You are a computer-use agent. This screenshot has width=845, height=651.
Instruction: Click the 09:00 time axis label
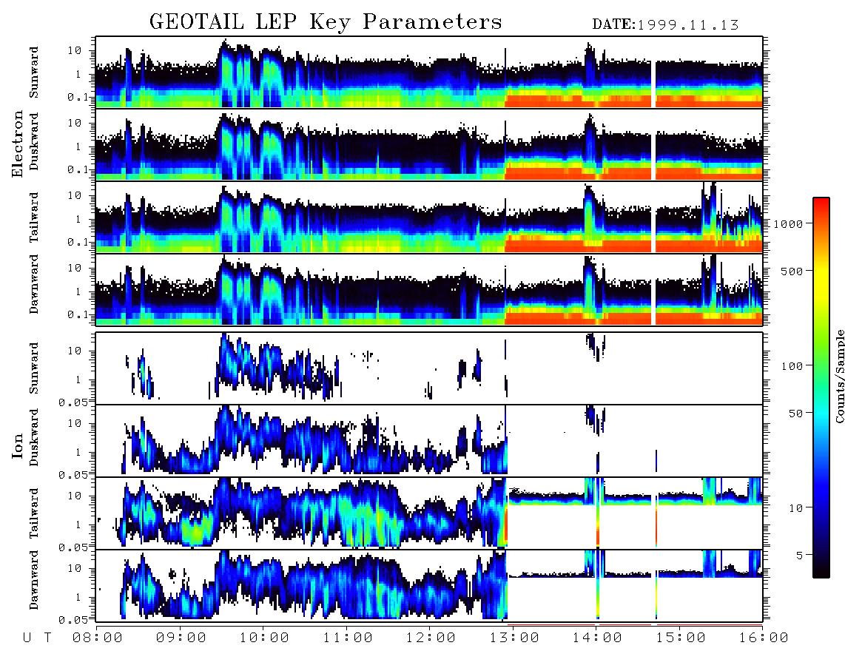181,638
